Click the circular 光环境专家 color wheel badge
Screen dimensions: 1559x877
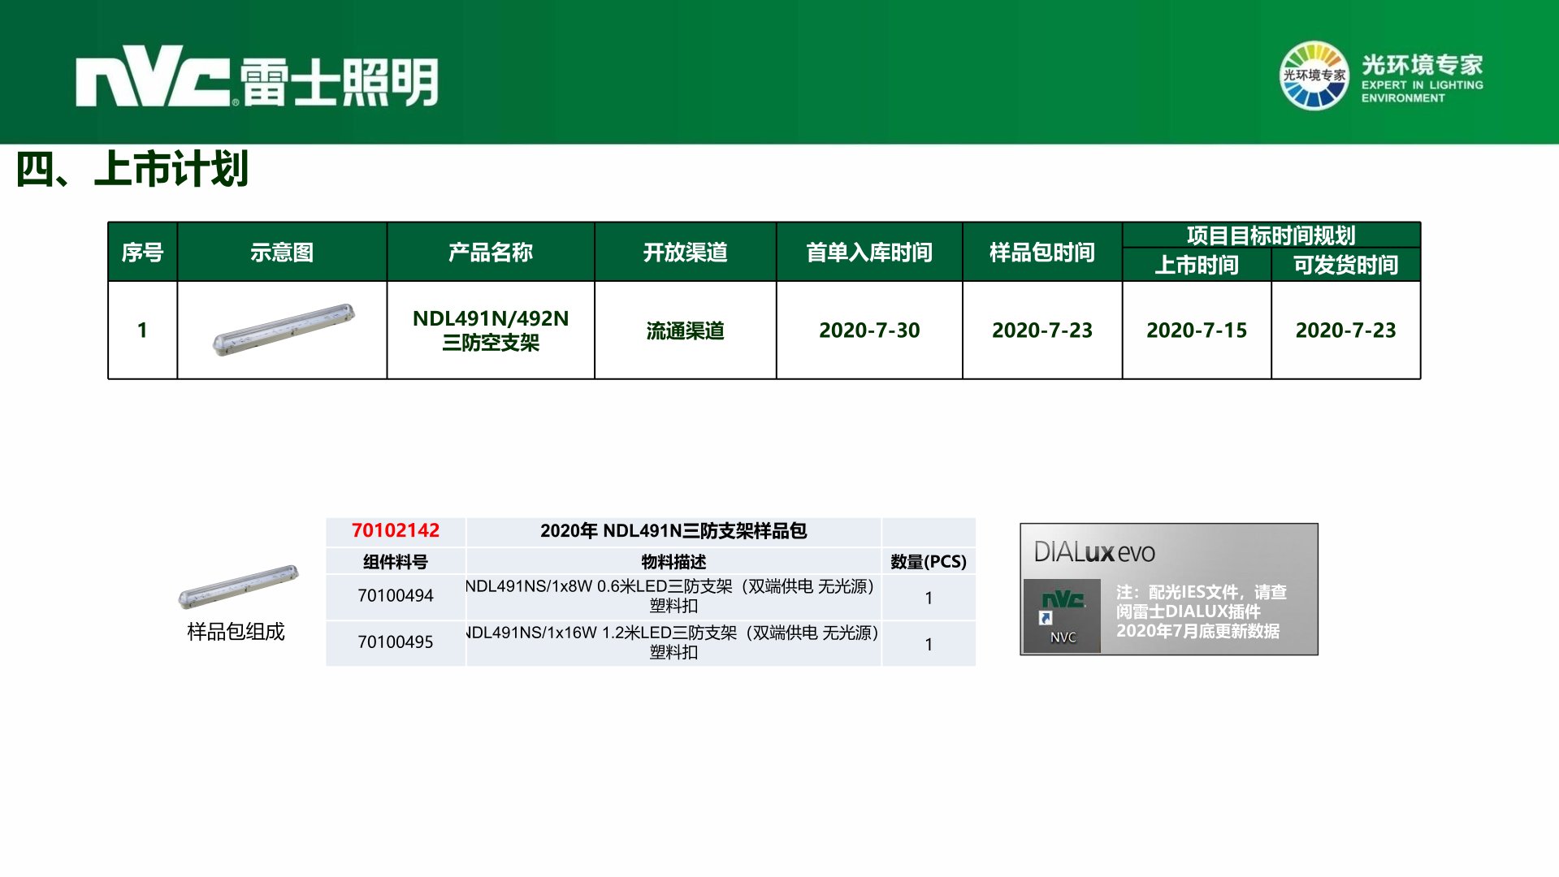(1313, 76)
